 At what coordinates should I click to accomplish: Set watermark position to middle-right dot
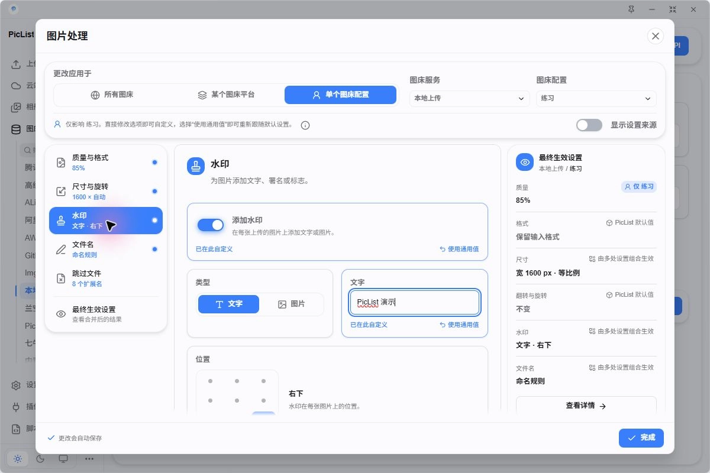(263, 401)
